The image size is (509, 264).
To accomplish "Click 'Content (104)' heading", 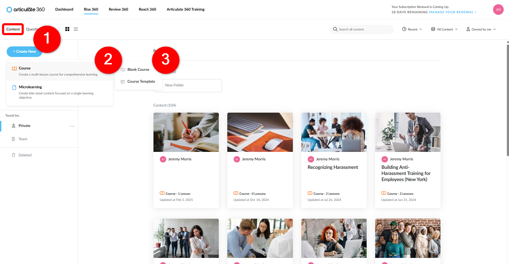I will 165,105.
